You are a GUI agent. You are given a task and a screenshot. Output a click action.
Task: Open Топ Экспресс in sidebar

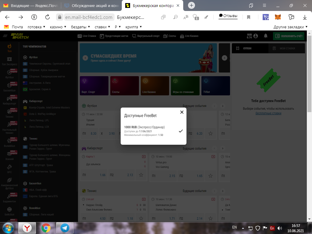[x=9, y=61]
